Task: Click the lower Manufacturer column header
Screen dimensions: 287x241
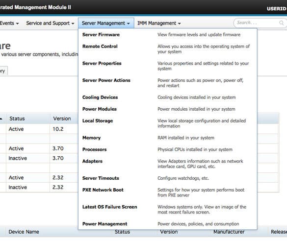Action: pos(229,232)
